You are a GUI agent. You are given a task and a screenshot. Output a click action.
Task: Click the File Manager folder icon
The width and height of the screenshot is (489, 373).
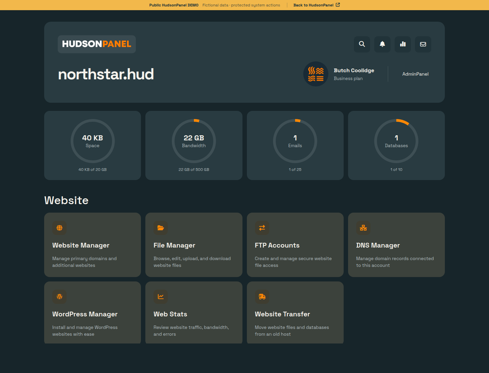coord(161,228)
